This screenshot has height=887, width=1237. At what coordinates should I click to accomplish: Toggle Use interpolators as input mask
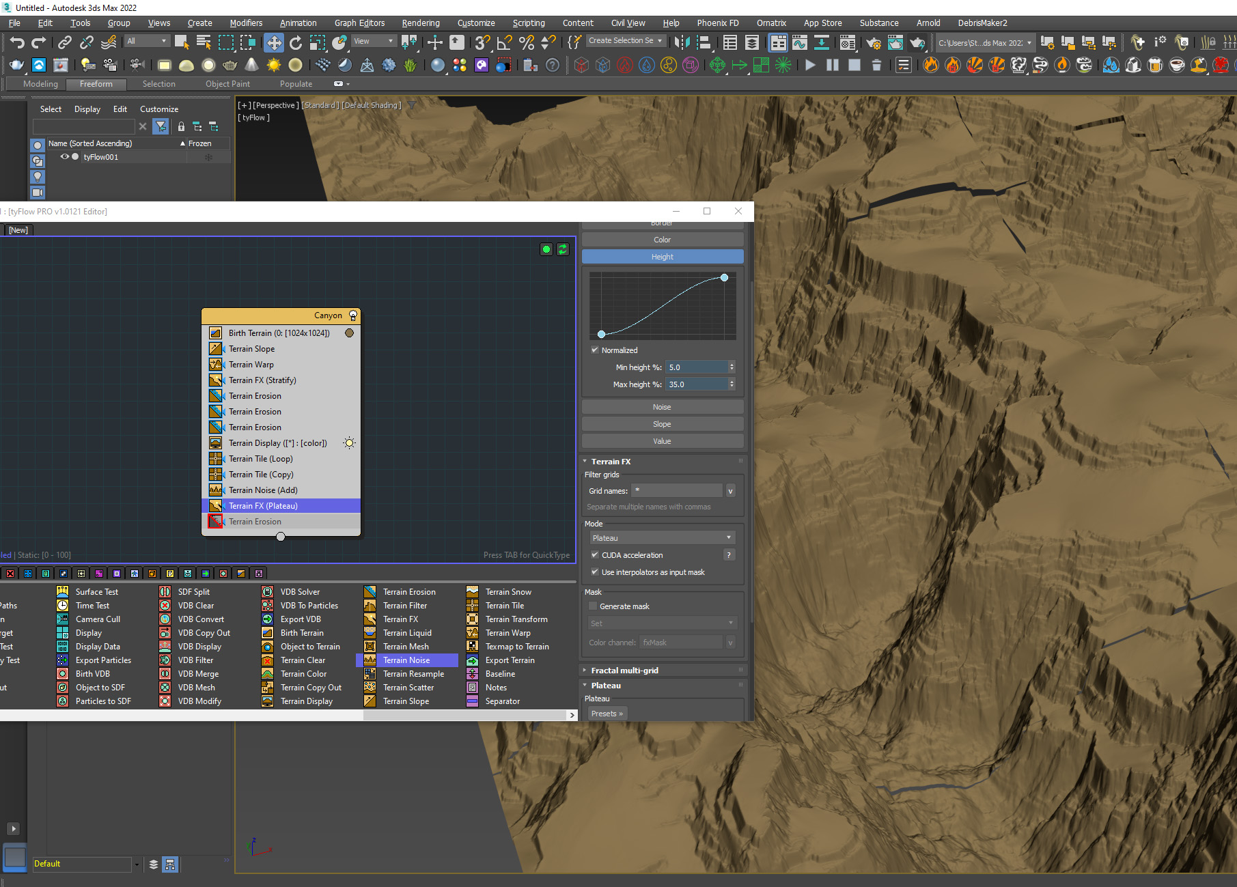[x=595, y=572]
